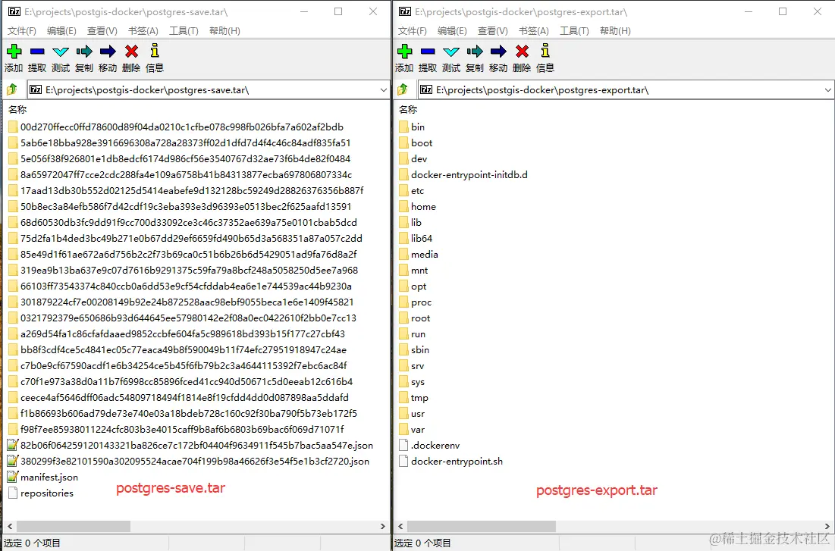Screen dimensions: 835x551
Task: Open the Info (信息) toolbar icon
Action: 154,52
